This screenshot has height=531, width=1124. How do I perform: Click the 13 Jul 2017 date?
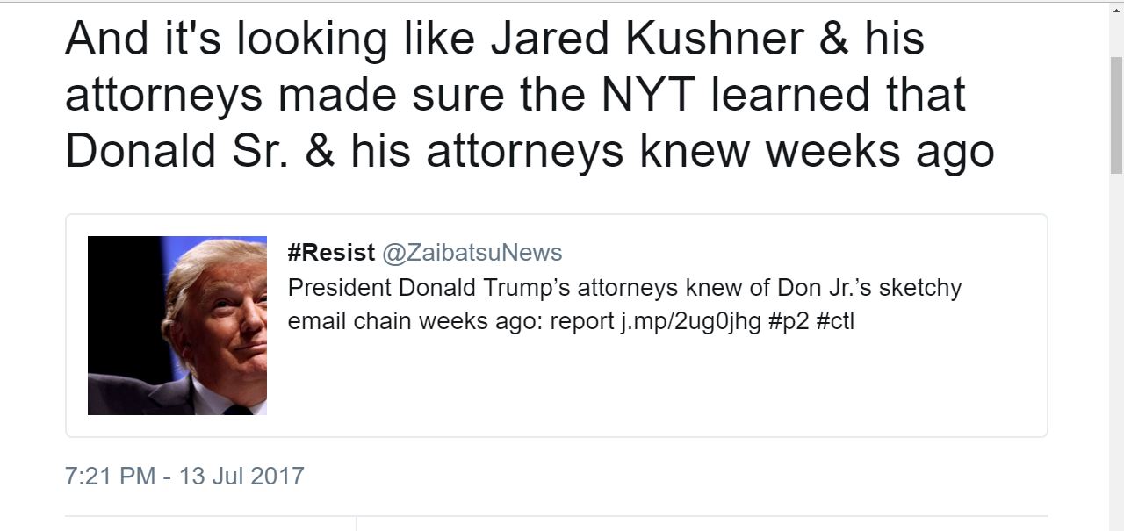pyautogui.click(x=241, y=477)
